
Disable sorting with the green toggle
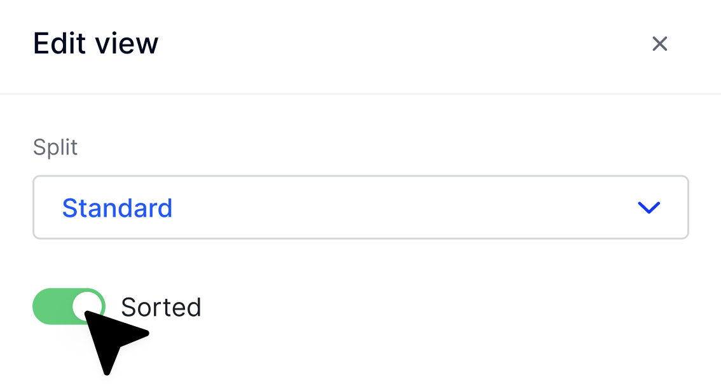coord(69,306)
